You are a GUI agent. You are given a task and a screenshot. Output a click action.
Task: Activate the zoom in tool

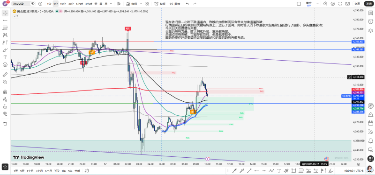pos(5,82)
